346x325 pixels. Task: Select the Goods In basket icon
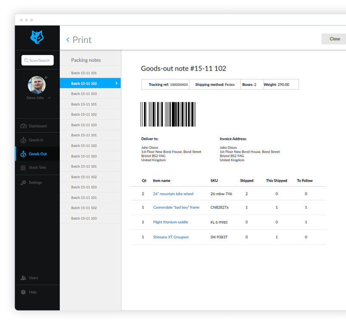point(23,140)
